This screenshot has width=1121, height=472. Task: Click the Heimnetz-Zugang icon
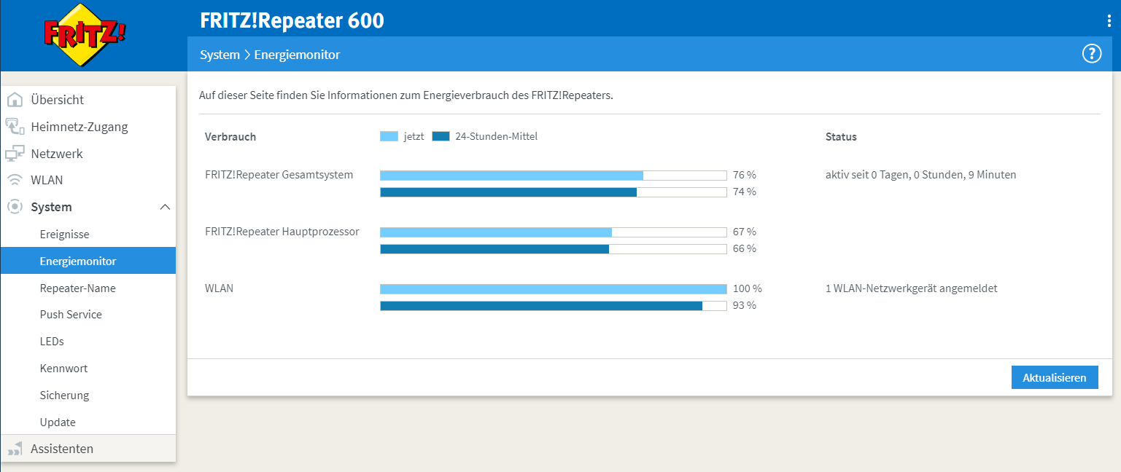pos(15,127)
